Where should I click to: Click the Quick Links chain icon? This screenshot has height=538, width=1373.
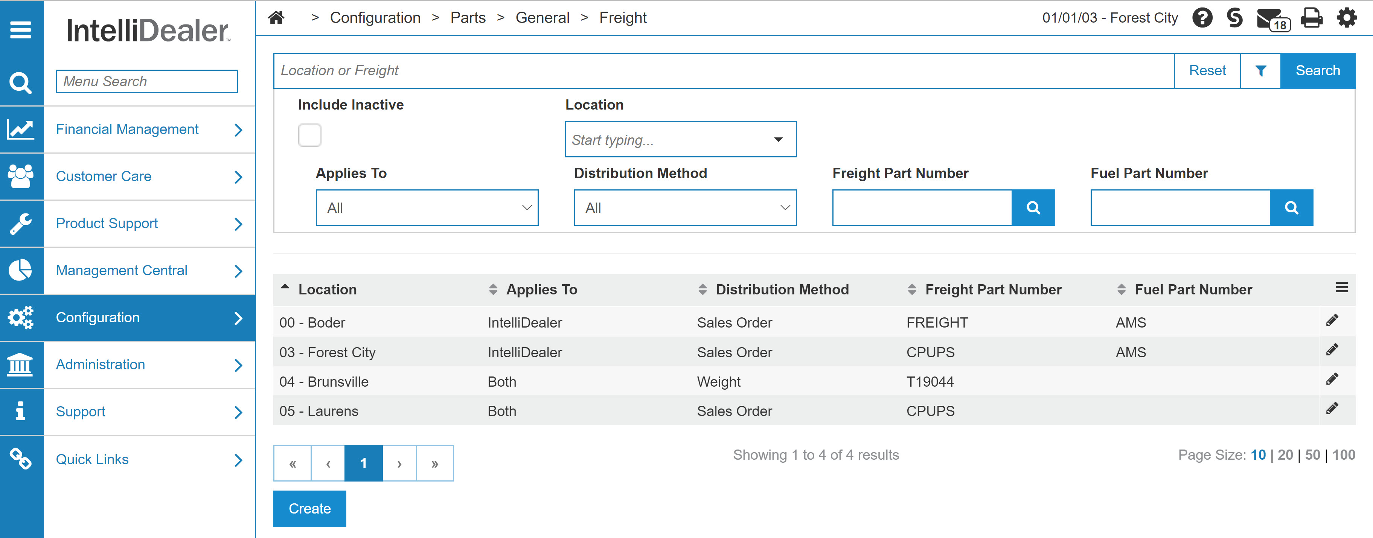tap(21, 459)
